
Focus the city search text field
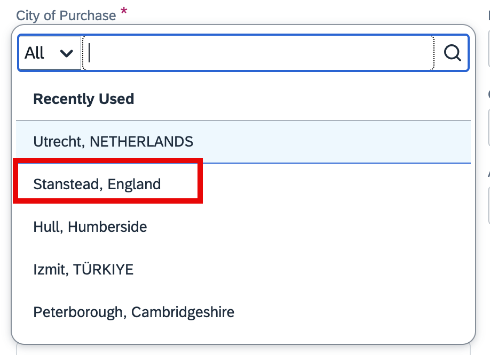(x=258, y=53)
